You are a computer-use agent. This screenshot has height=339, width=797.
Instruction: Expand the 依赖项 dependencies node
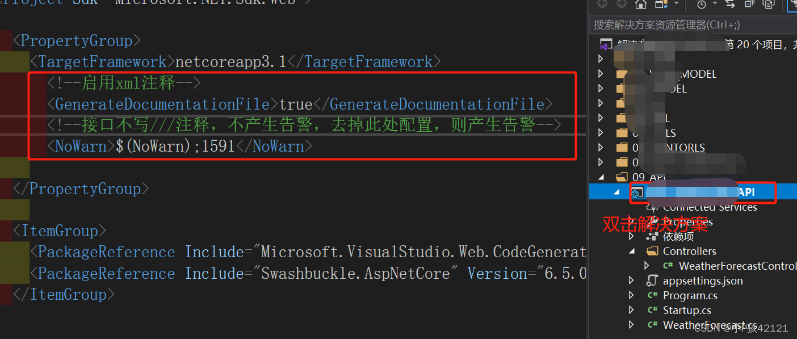point(631,236)
